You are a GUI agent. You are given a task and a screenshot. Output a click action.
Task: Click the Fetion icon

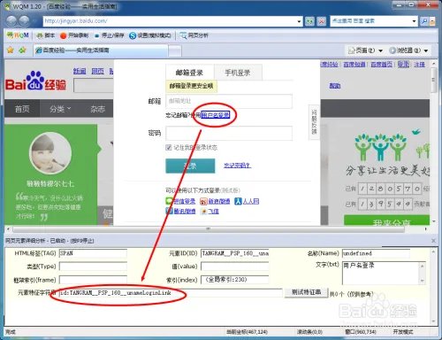pyautogui.click(x=203, y=211)
